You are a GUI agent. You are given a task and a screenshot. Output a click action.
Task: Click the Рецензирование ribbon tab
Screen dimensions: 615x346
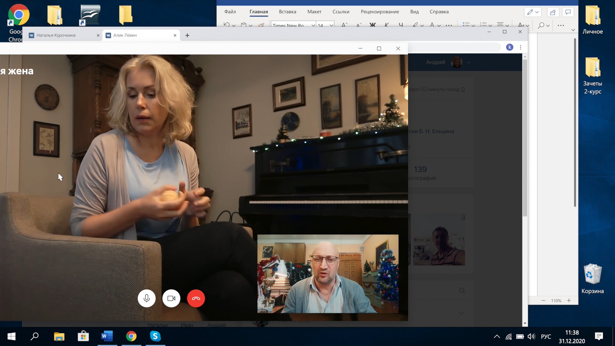pos(380,12)
